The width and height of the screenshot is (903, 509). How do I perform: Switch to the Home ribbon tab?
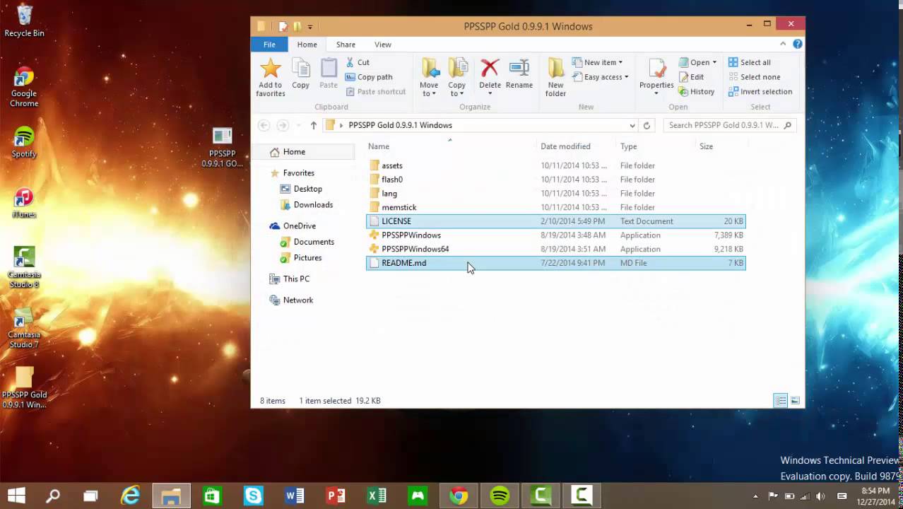307,45
